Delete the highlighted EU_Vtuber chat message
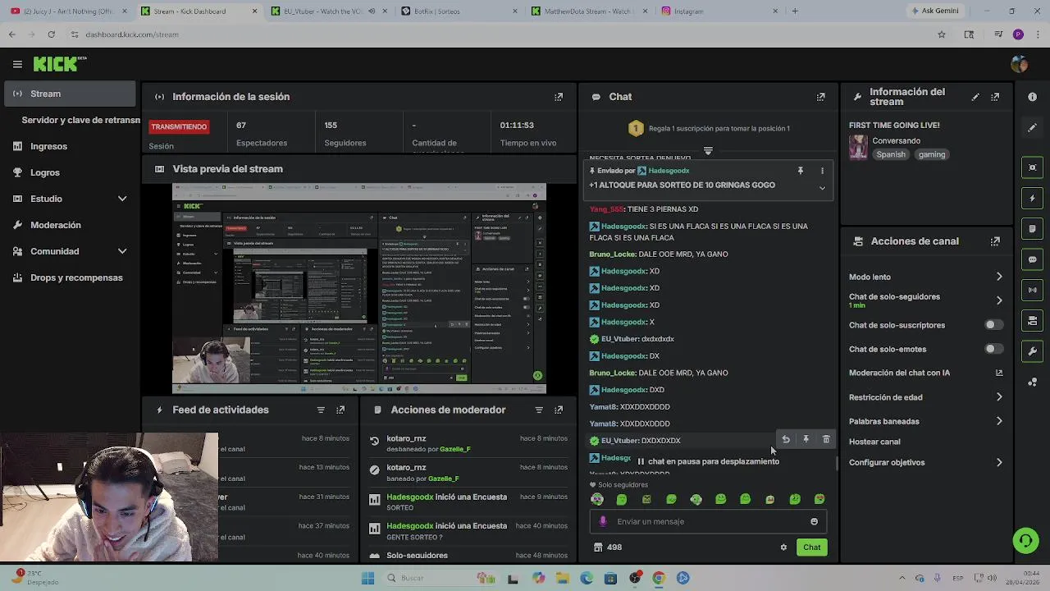Viewport: 1050px width, 591px height. coord(826,440)
